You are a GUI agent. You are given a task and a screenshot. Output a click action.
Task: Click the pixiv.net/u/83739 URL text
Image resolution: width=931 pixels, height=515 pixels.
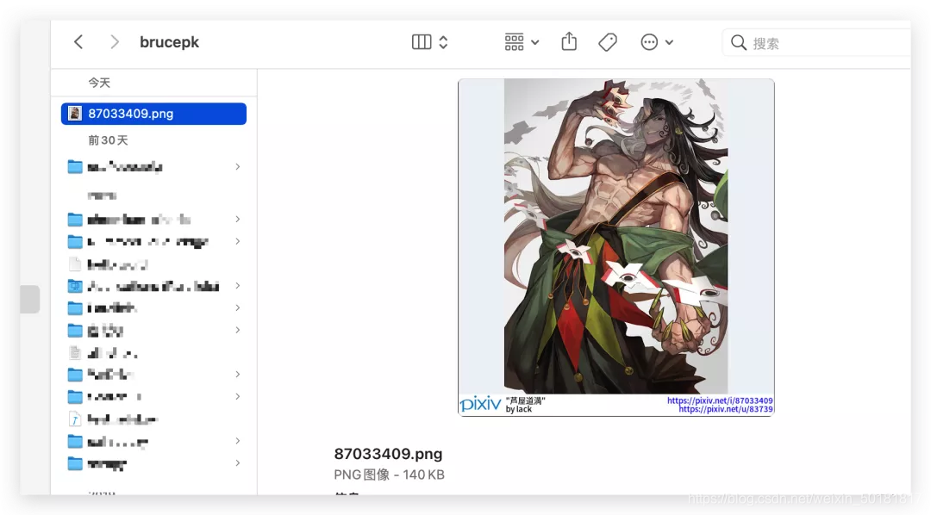726,409
